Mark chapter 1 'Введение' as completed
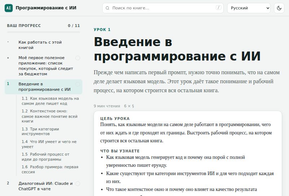Image resolution: width=289 pixels, height=196 pixels. pyautogui.click(x=78, y=84)
